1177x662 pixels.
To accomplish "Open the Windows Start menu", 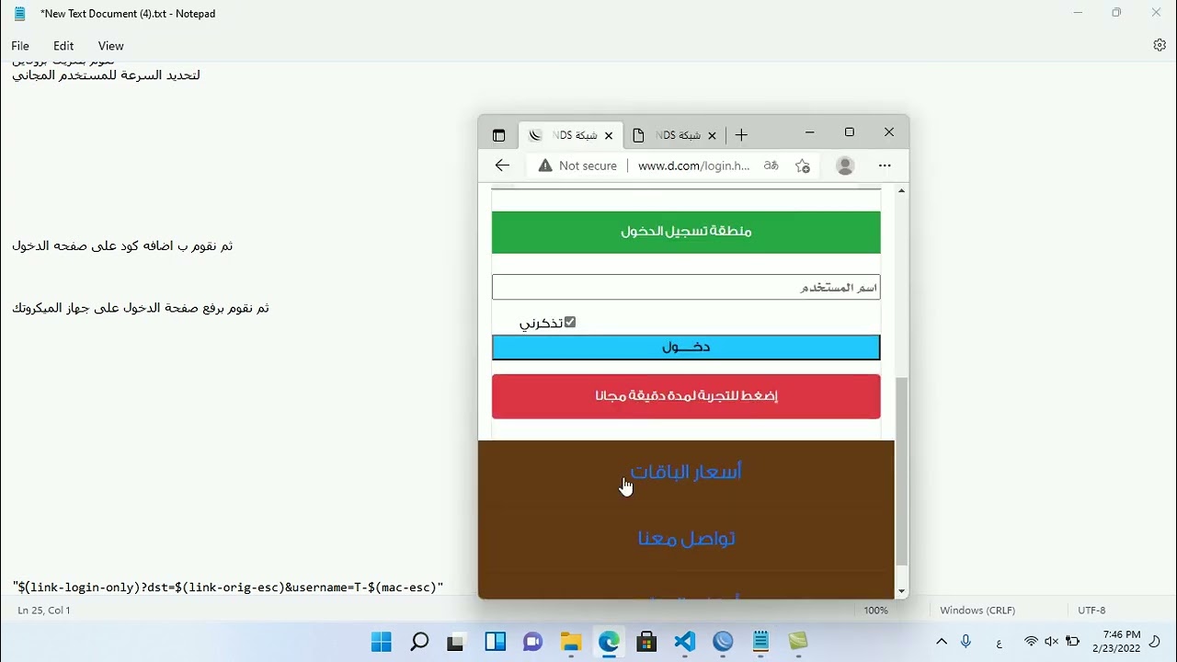I will point(381,642).
